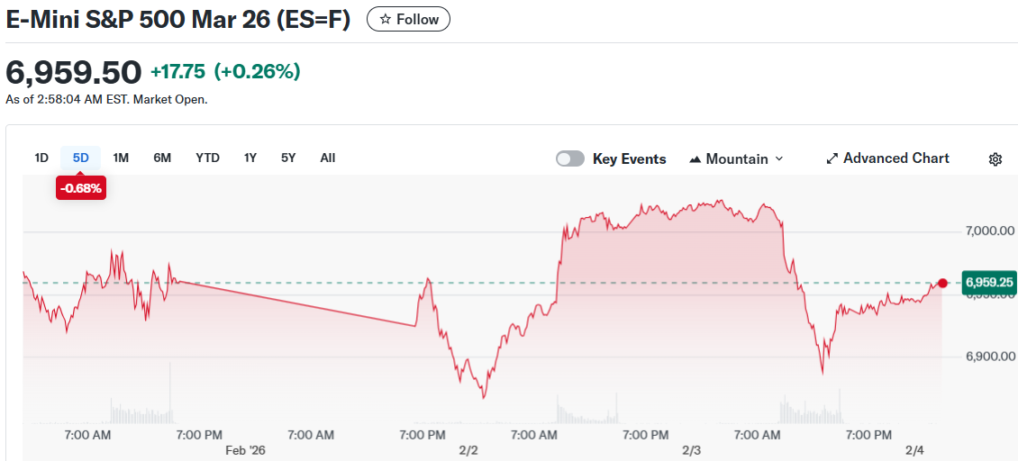1018x461 pixels.
Task: Switch chart to 5Y range
Action: pyautogui.click(x=288, y=158)
